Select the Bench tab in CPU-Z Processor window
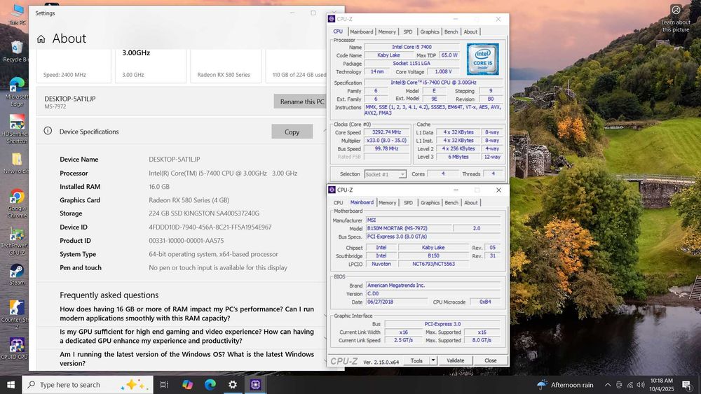Viewport: 701px width, 394px height. click(451, 31)
